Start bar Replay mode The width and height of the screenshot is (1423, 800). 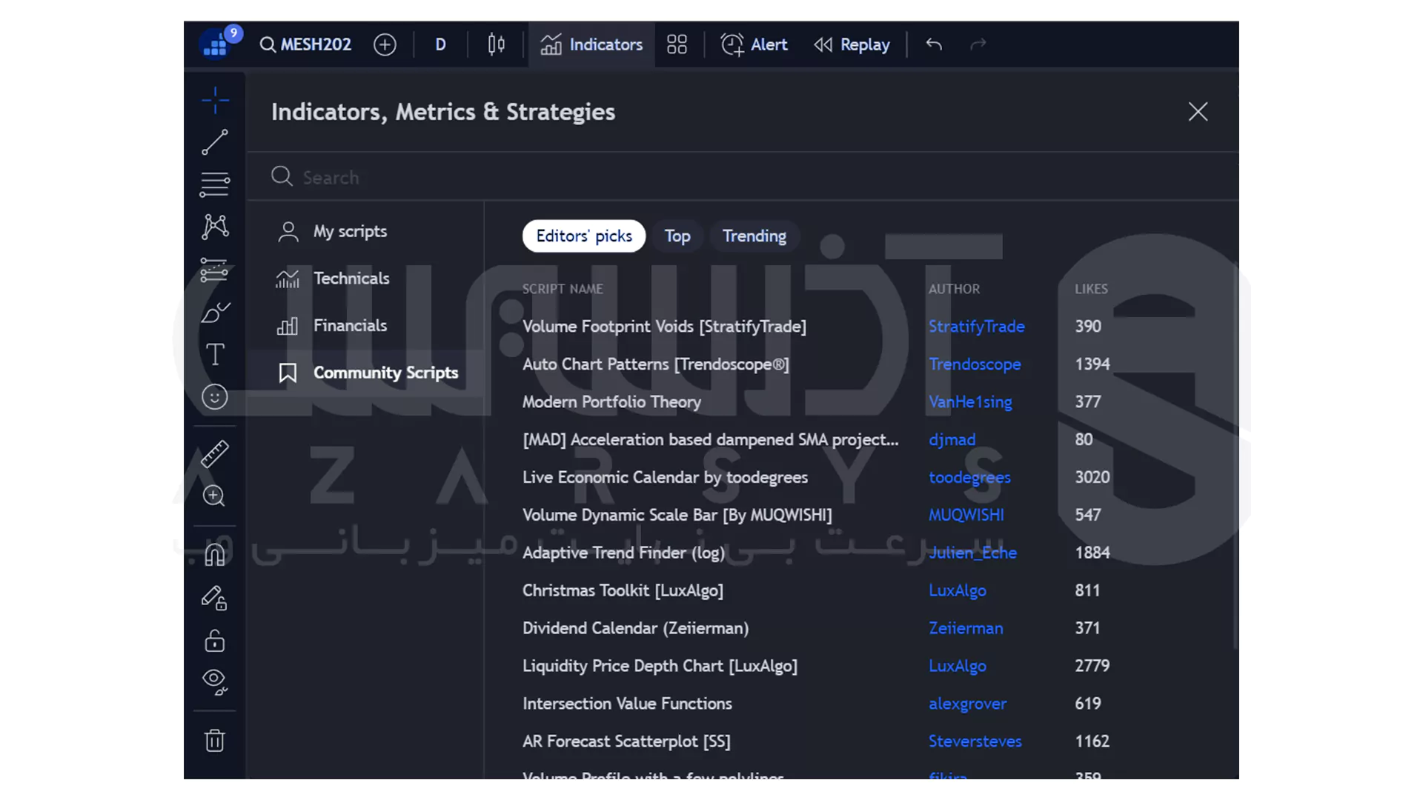click(852, 44)
